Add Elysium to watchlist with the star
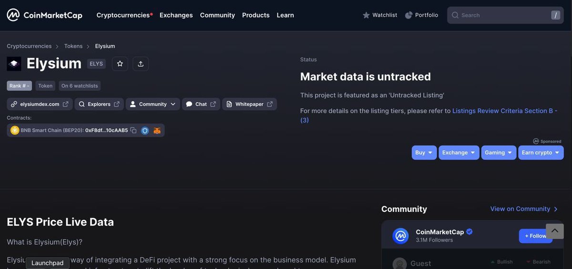Viewport: 572px width, 269px height. [x=120, y=64]
